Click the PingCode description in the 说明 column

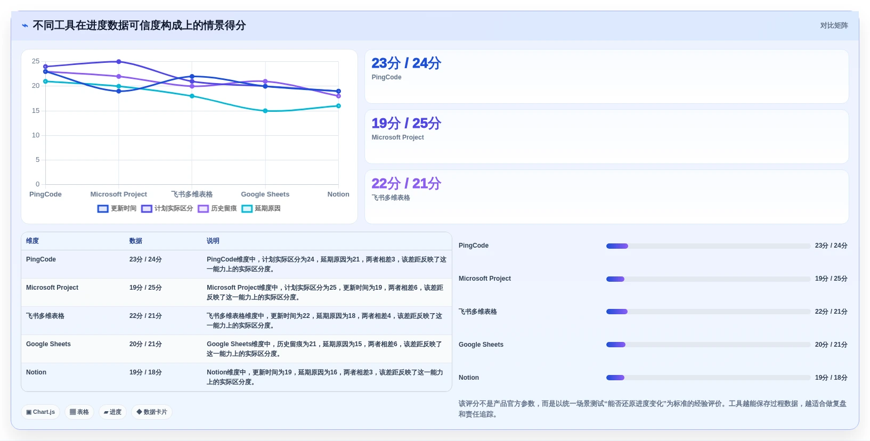327,264
